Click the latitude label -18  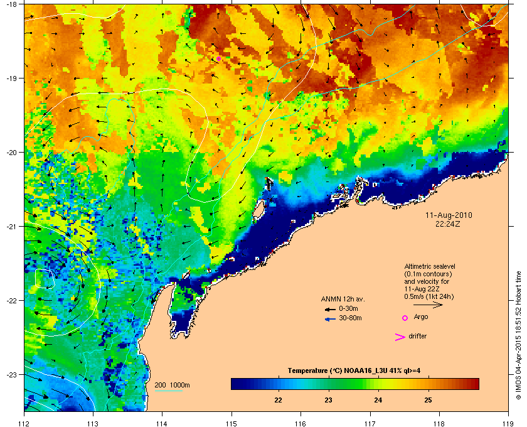11,4
